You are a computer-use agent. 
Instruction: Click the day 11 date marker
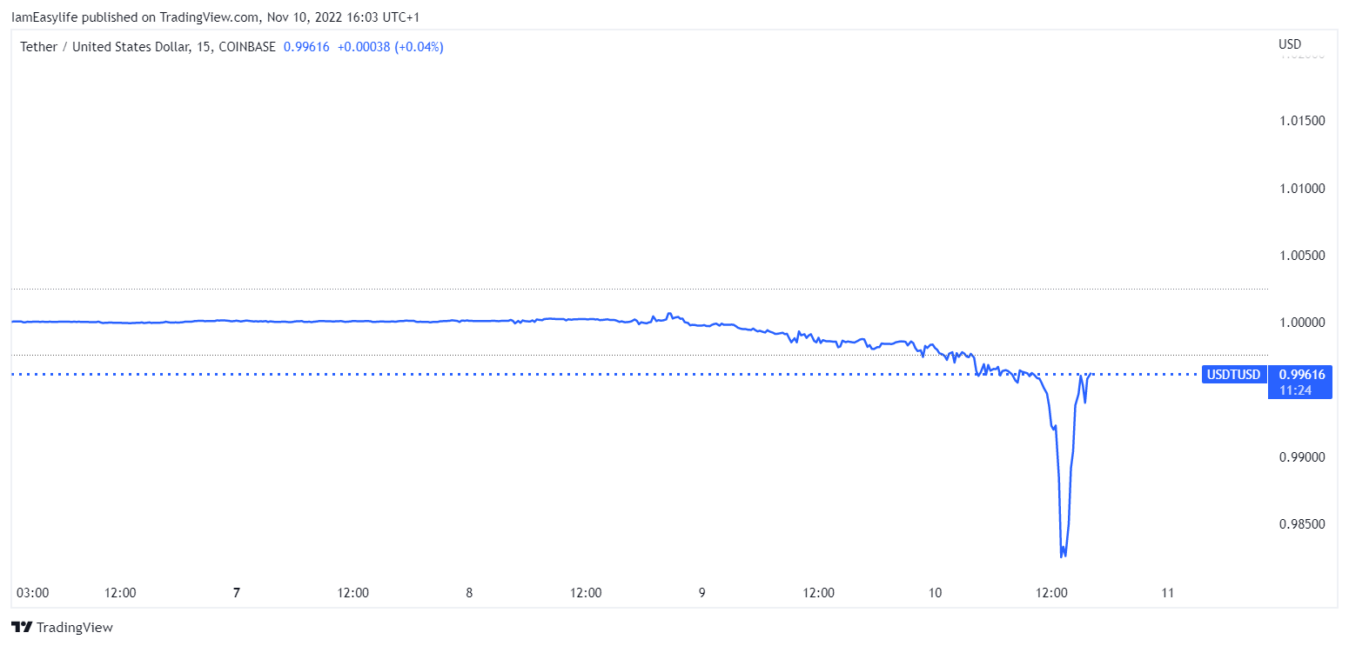pos(1168,593)
